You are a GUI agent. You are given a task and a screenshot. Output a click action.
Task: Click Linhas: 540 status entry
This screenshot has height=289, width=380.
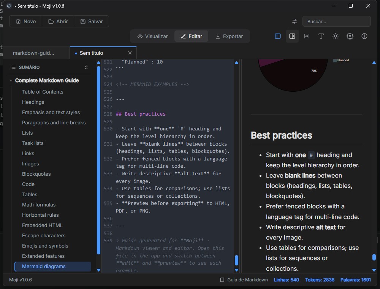[286, 280]
